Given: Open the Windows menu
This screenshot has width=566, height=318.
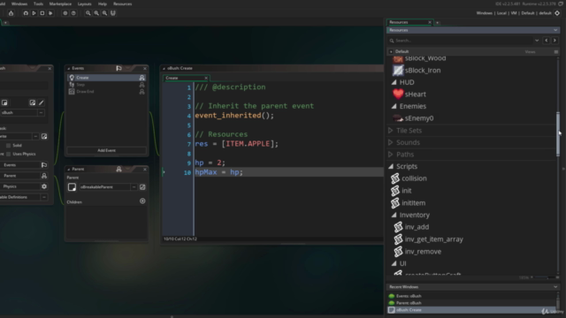Looking at the screenshot, I should coord(19,4).
